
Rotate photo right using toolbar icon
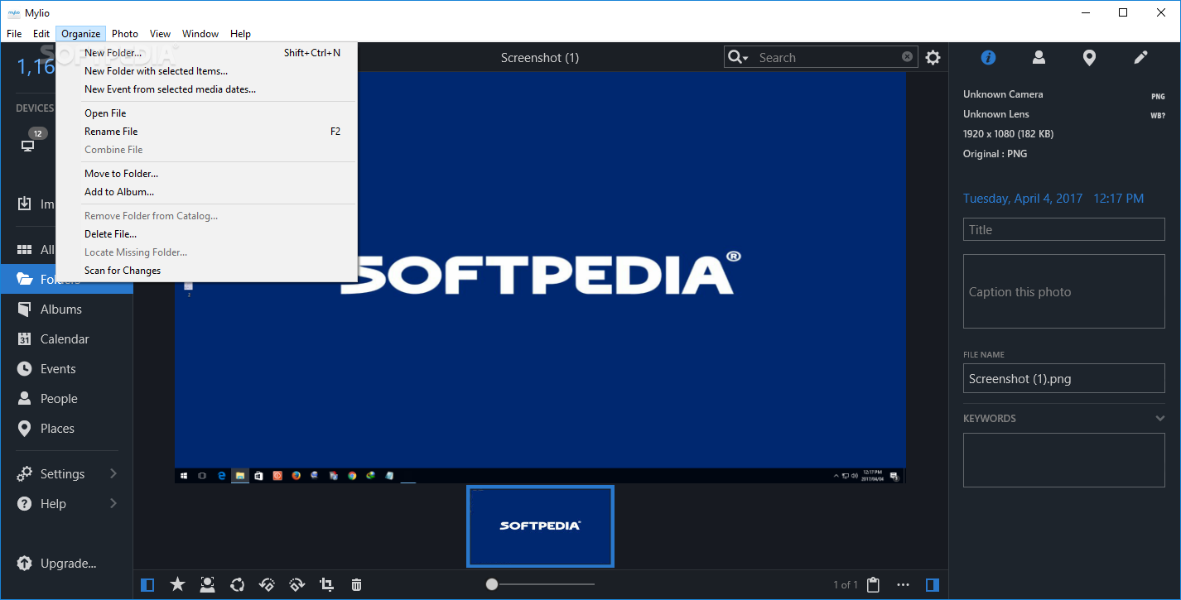296,585
